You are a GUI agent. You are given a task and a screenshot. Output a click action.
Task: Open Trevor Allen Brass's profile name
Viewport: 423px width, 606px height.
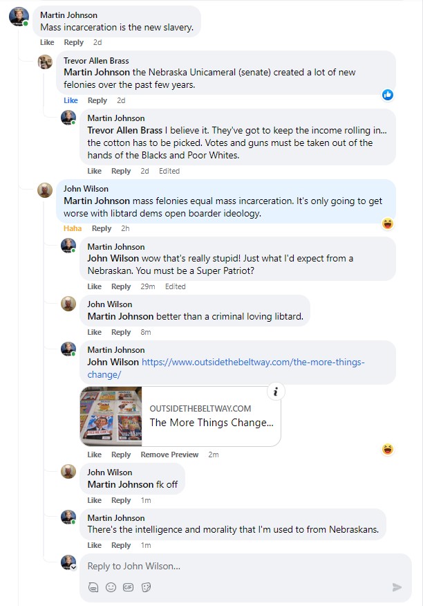pos(96,61)
